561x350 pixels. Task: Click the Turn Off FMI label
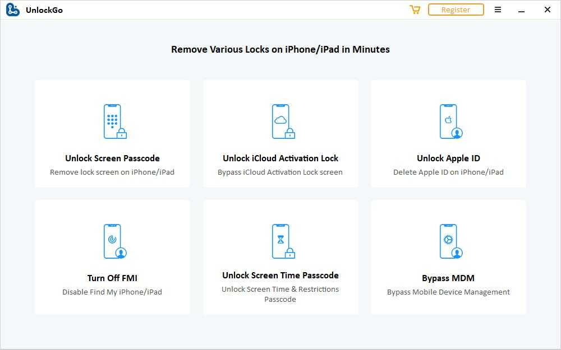pyautogui.click(x=112, y=278)
